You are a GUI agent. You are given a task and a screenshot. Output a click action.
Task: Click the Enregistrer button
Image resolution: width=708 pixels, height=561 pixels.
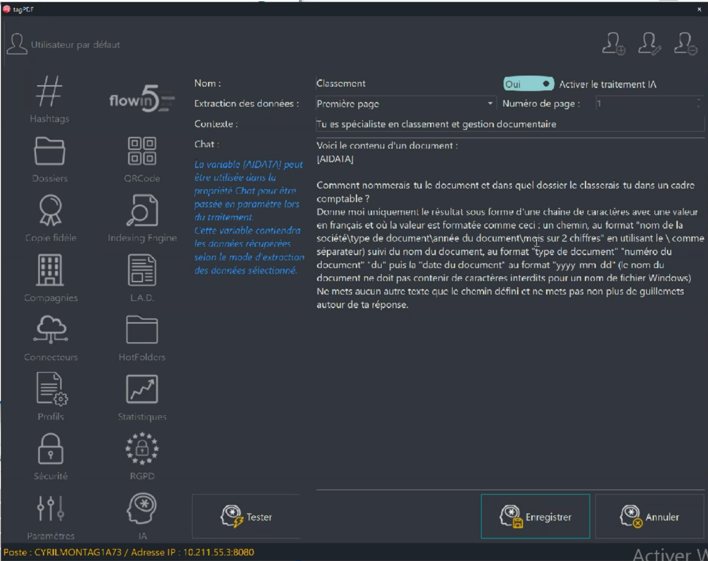point(535,517)
